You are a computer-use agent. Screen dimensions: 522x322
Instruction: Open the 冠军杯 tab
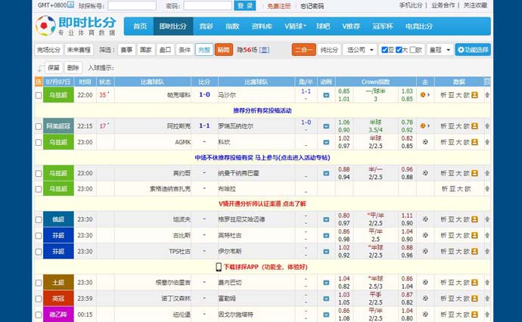coord(383,26)
